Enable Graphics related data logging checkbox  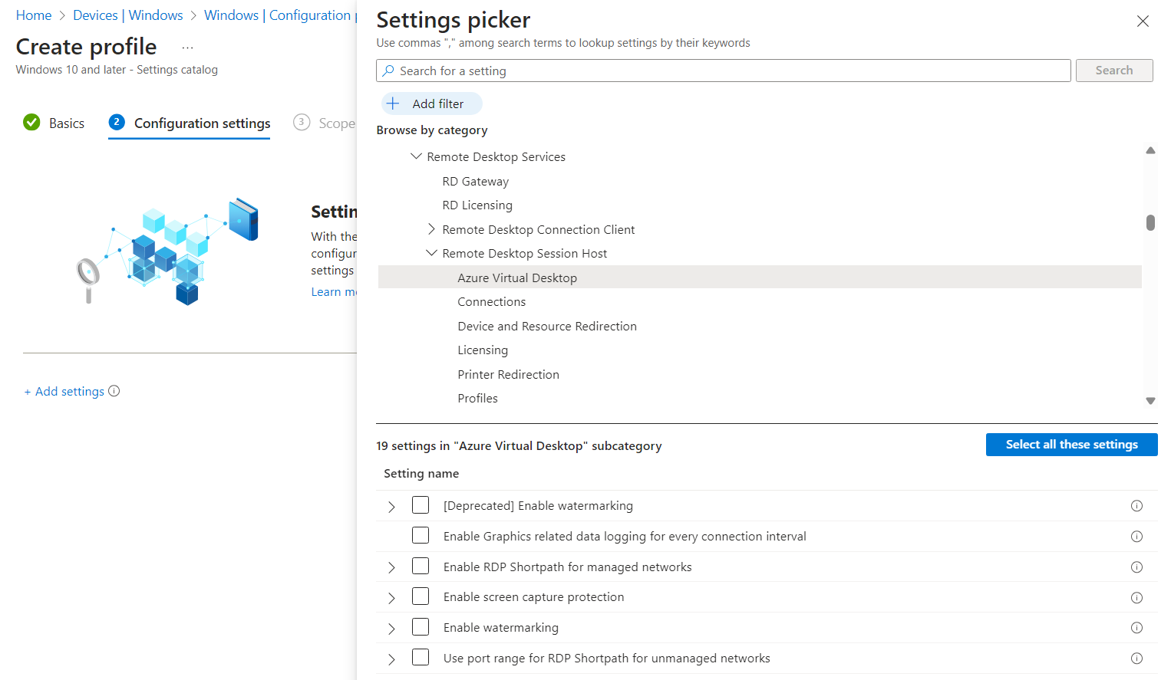(420, 535)
